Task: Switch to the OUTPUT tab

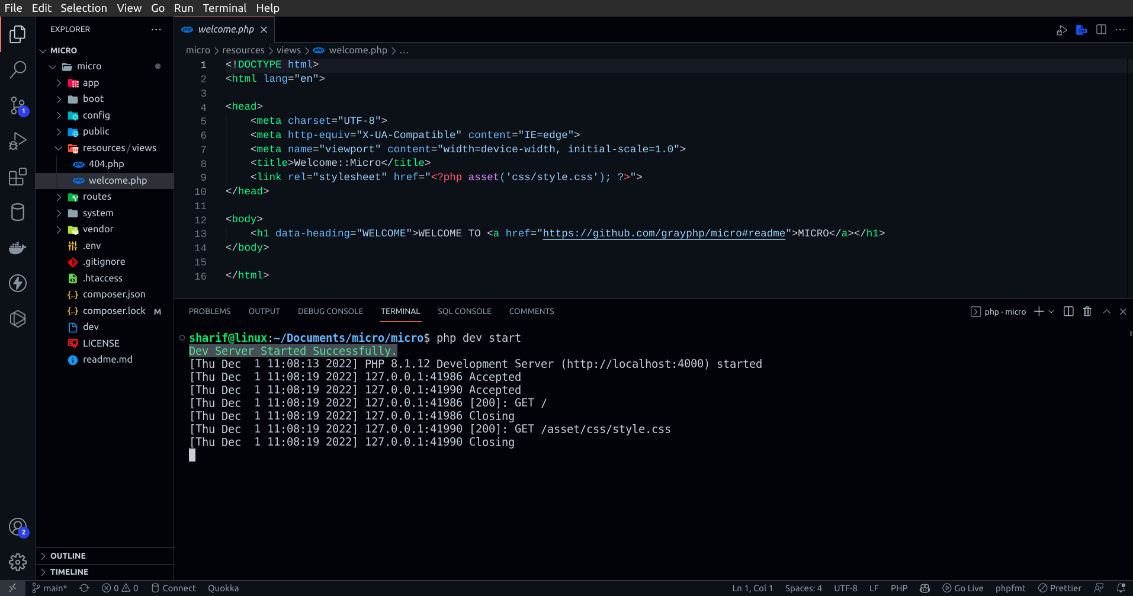Action: tap(264, 312)
